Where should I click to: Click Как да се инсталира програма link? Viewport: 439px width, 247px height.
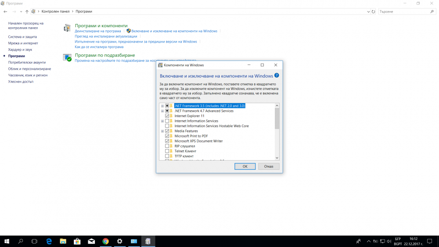point(99,47)
